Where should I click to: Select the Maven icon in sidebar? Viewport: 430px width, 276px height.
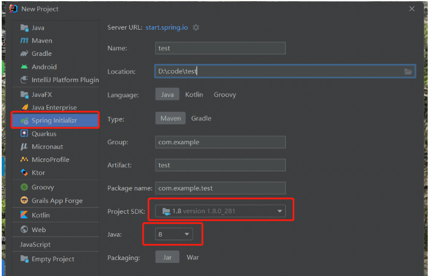[x=24, y=40]
